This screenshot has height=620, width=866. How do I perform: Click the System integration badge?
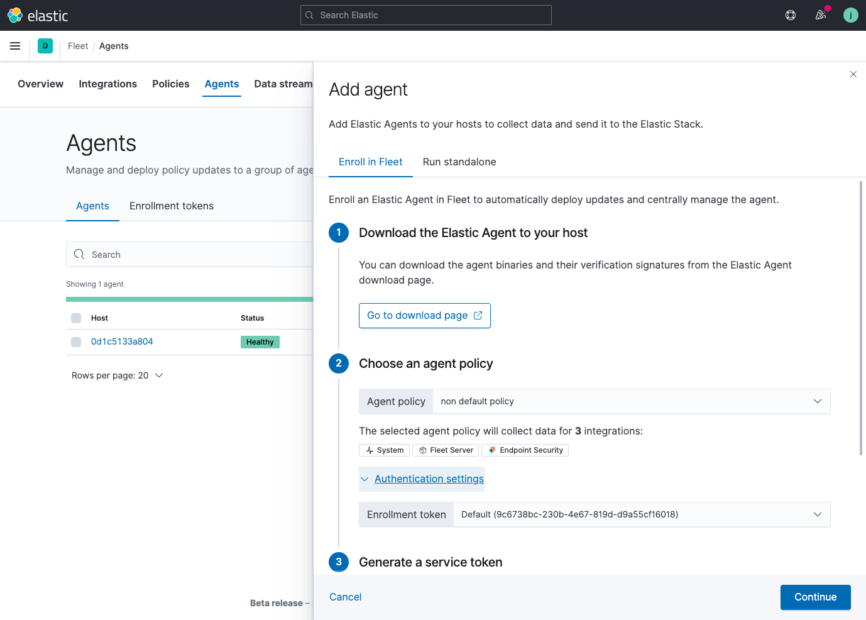tap(384, 450)
